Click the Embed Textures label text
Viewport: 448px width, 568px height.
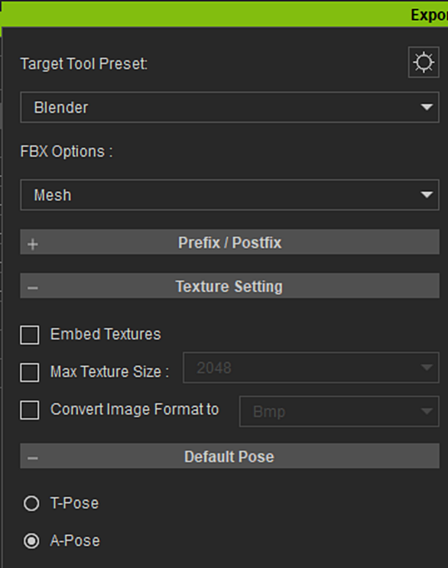[x=106, y=334]
